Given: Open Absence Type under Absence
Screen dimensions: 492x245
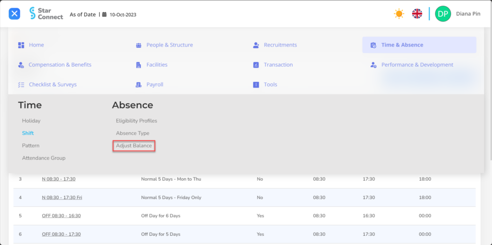Looking at the screenshot, I should (x=133, y=133).
